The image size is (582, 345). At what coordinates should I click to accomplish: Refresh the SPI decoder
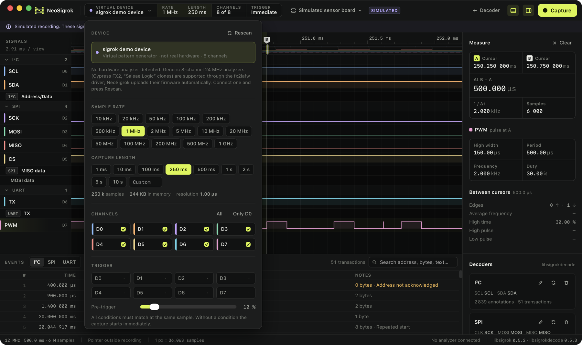[553, 322]
